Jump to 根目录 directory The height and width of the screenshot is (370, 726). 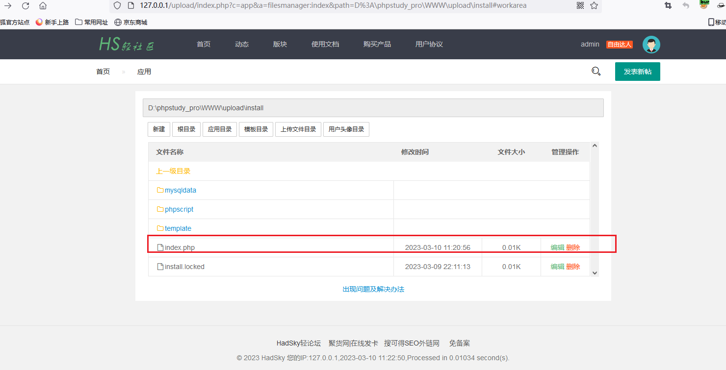(x=186, y=129)
